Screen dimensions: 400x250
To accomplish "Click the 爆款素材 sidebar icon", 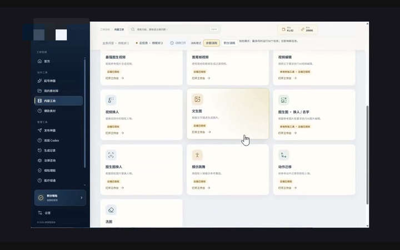I will tap(39, 111).
